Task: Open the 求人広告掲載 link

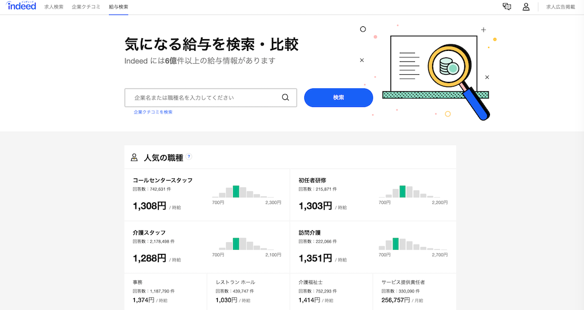Action: (x=560, y=7)
